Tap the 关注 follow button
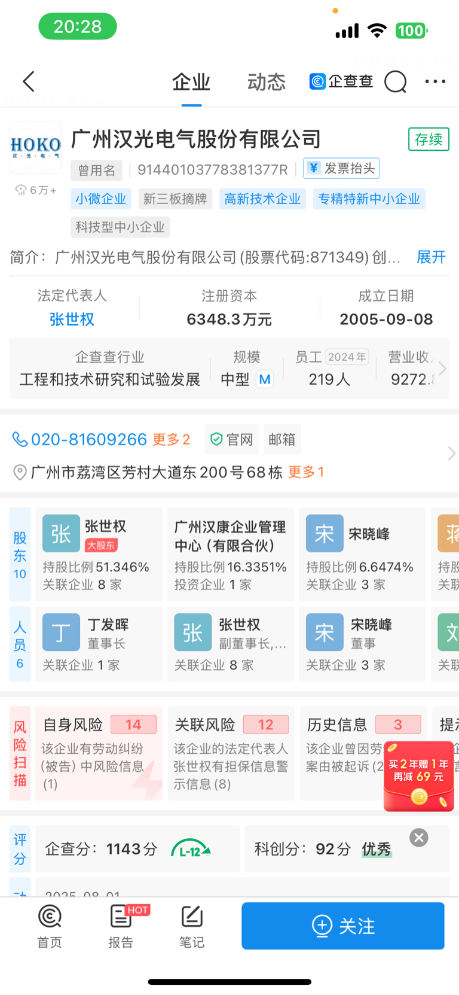The image size is (459, 995). 343,926
